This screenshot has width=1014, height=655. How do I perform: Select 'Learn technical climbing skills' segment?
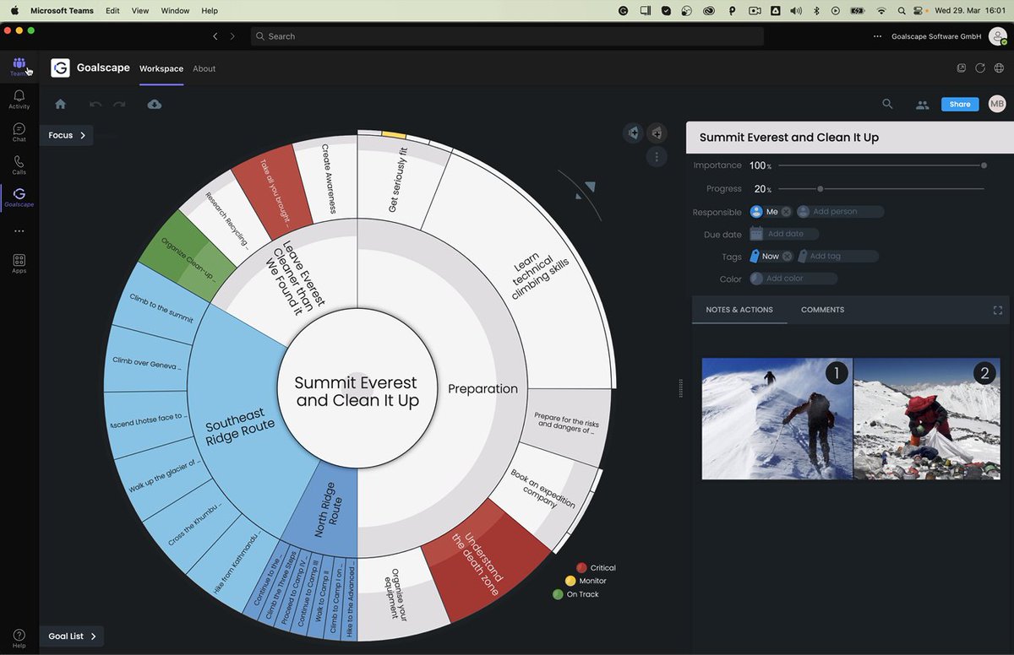click(541, 274)
